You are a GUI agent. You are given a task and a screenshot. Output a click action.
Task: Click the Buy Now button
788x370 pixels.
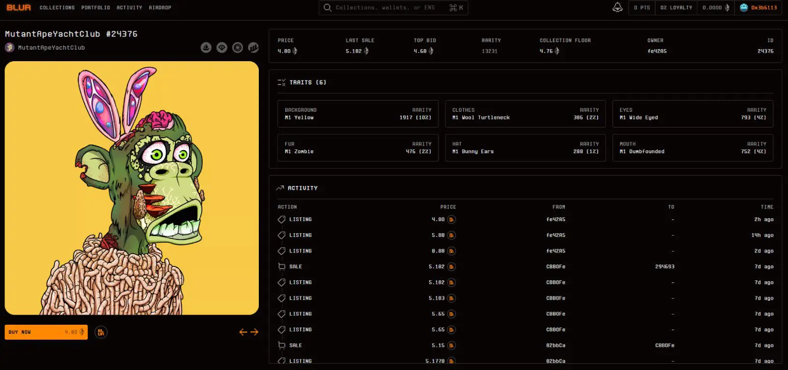(46, 332)
